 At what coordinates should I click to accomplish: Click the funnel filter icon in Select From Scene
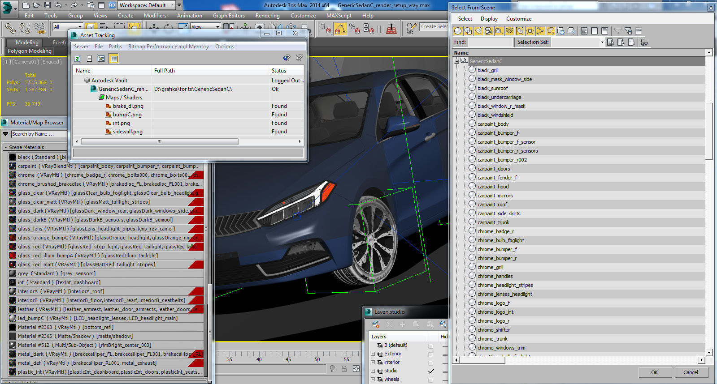[617, 31]
